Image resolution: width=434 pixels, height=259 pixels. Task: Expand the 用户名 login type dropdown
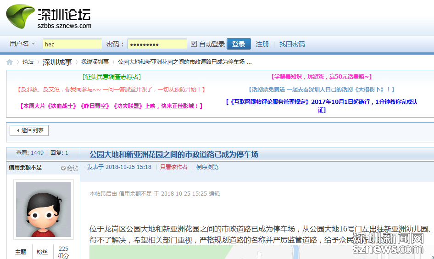[22, 44]
